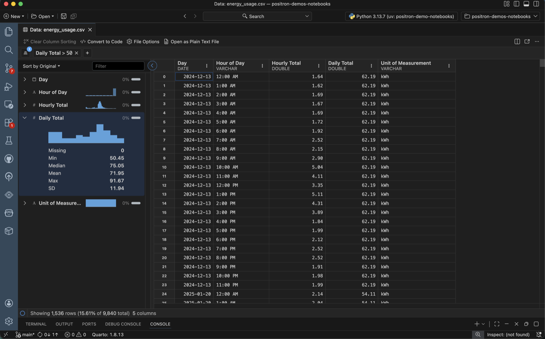545x339 pixels.
Task: Toggle panel layout icon in title bar
Action: (x=526, y=4)
